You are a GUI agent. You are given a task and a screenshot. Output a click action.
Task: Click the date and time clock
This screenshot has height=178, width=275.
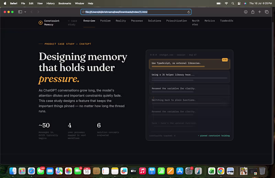click(261, 3)
